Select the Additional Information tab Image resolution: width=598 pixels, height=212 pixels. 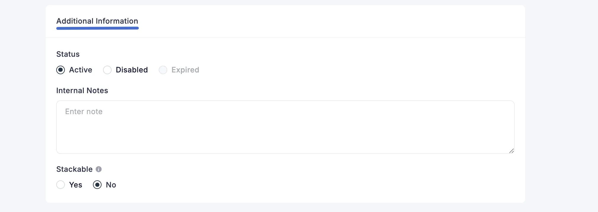[x=97, y=21]
